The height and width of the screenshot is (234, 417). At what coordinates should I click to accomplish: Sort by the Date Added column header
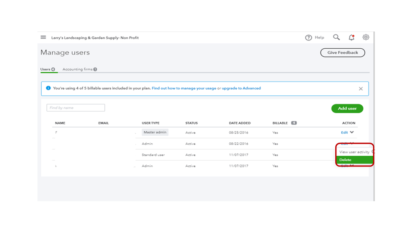tap(240, 123)
